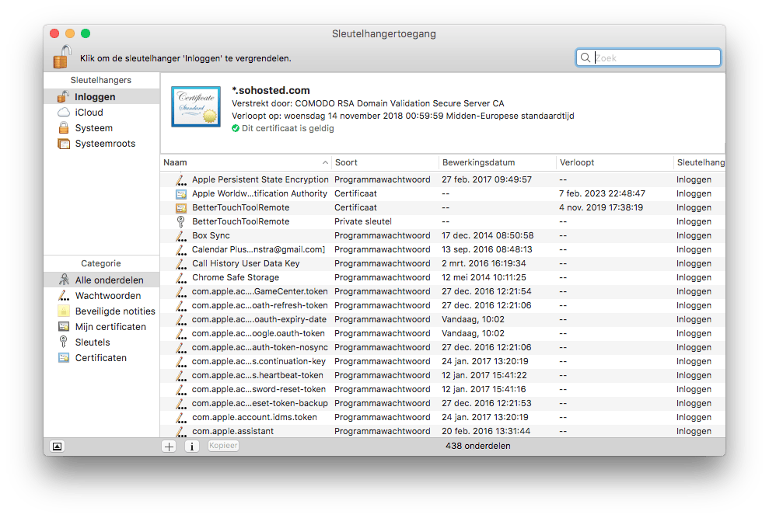Click the Kopieer button

223,446
